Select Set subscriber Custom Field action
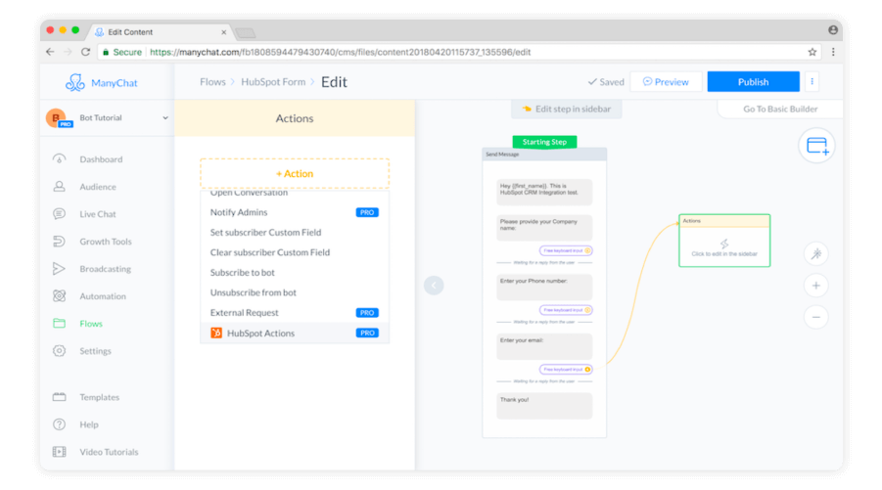882x490 pixels. (x=295, y=232)
